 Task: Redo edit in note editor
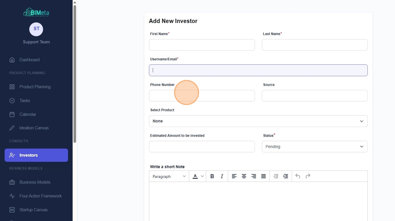(308, 177)
